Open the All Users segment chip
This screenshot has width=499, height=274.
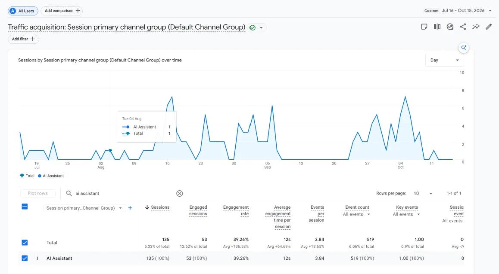click(23, 11)
